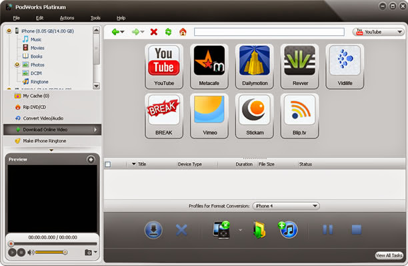Open the Vimeo site tile
The height and width of the screenshot is (266, 408).
[x=209, y=114]
